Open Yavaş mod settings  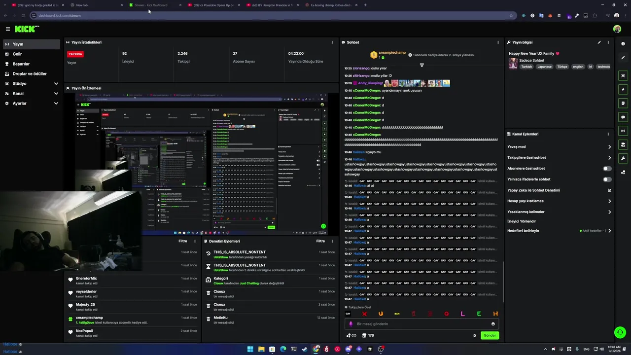coord(559,146)
